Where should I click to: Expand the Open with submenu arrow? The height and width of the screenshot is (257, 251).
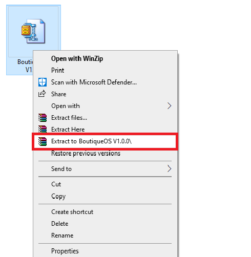(x=169, y=106)
